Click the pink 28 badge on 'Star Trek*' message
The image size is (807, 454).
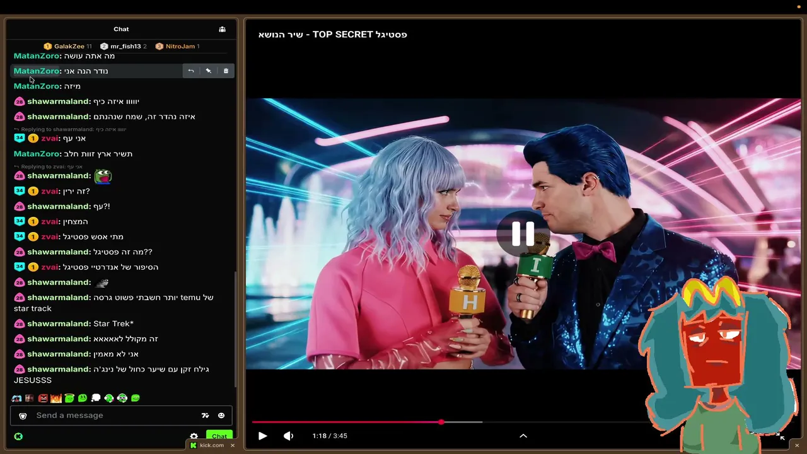[x=20, y=323]
